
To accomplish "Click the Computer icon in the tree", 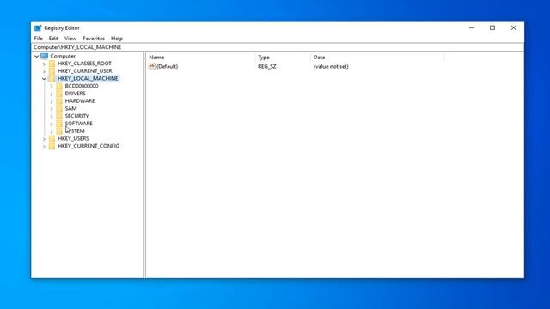I will tap(45, 56).
